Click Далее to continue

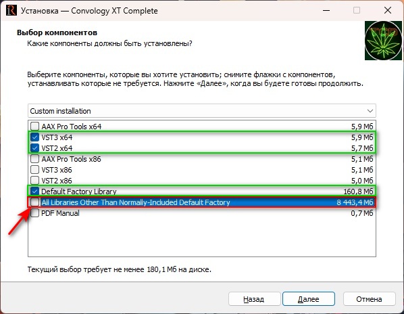(x=309, y=299)
